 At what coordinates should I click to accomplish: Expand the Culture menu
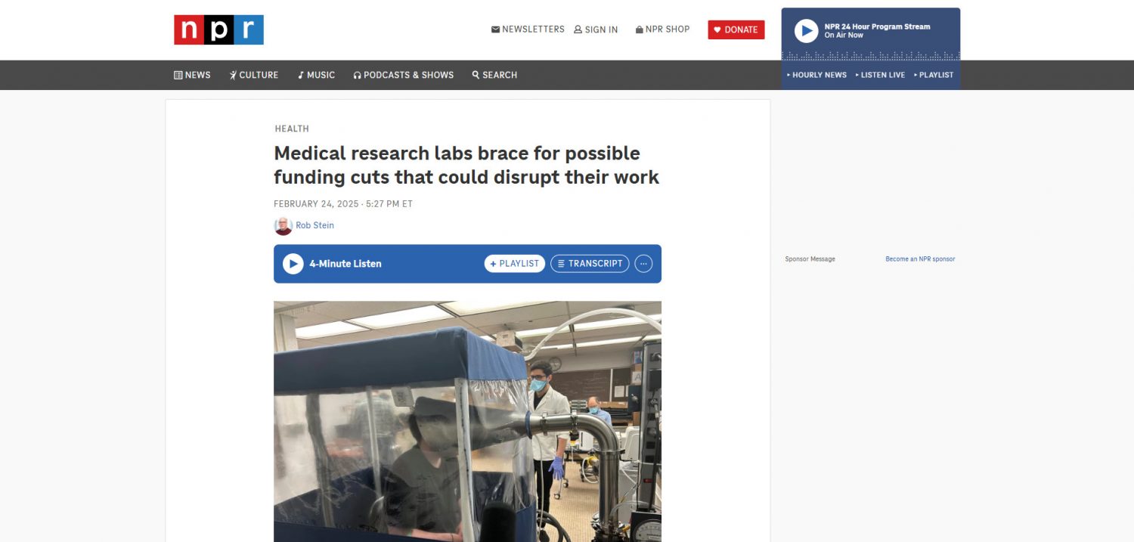pyautogui.click(x=254, y=75)
